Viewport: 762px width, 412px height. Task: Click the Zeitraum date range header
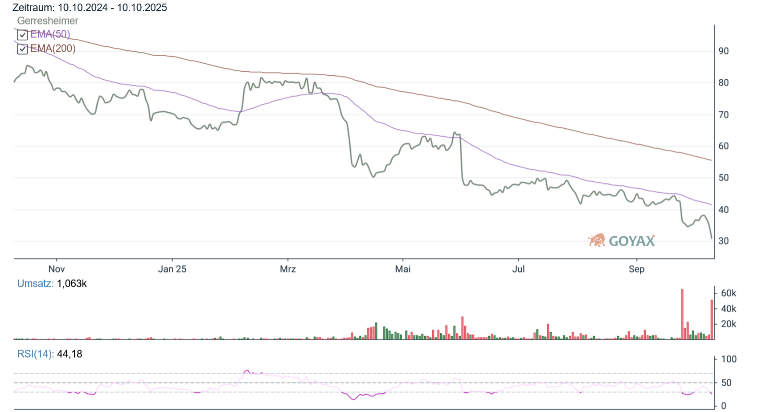90,8
